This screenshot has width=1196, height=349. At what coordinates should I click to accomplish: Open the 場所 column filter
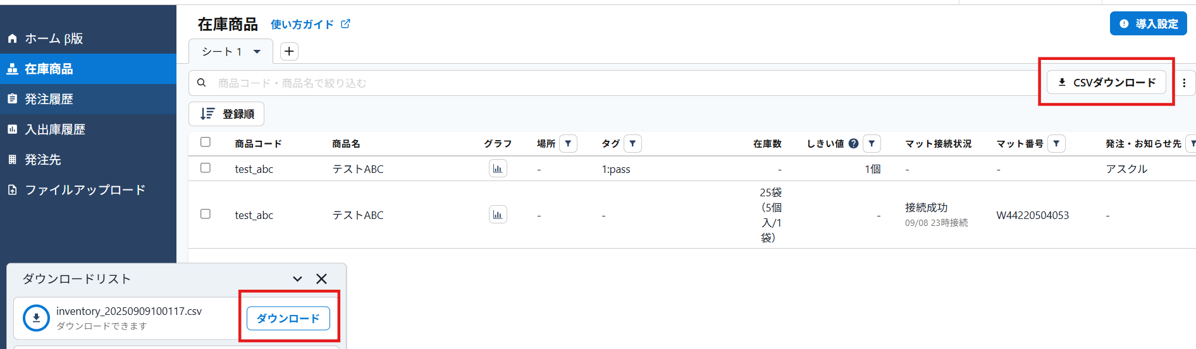(x=568, y=144)
